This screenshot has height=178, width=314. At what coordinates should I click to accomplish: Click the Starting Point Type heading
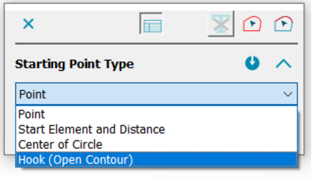[x=74, y=64]
